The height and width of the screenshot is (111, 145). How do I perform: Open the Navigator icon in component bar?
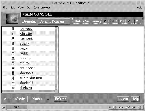(x=114, y=107)
